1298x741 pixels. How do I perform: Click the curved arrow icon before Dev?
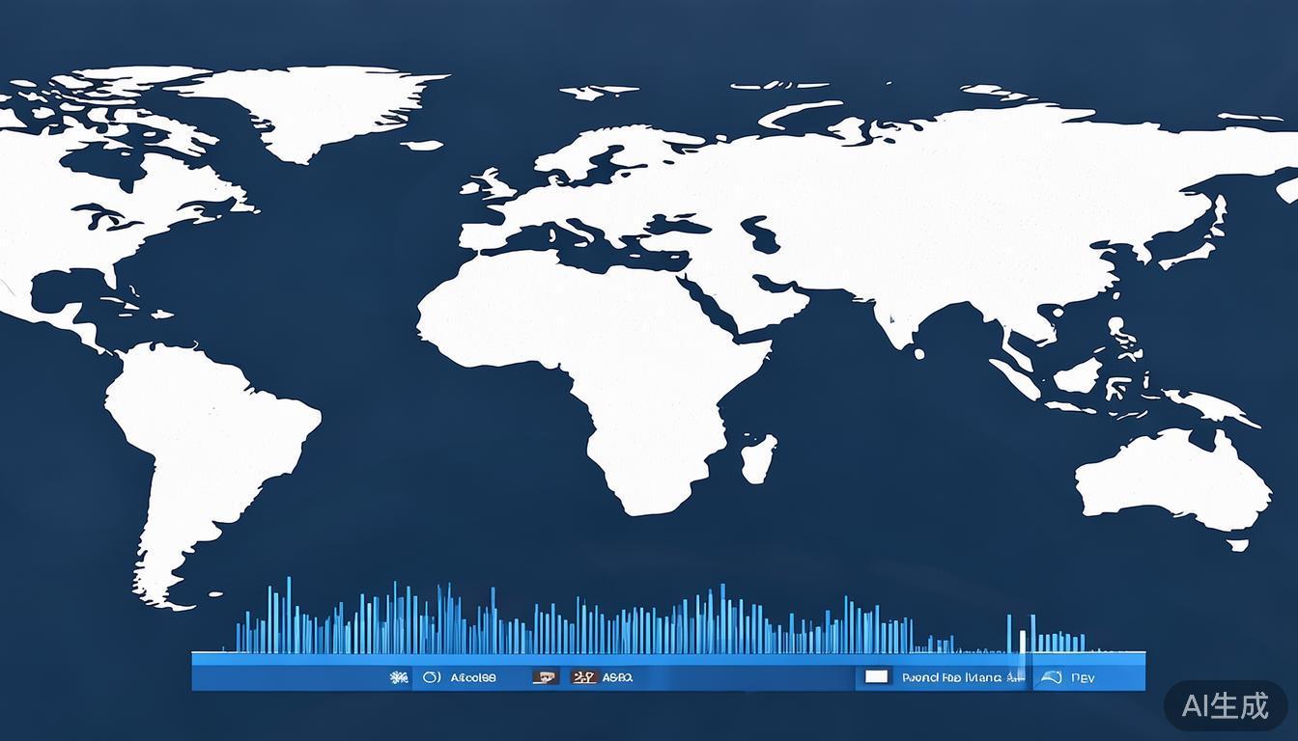click(x=1050, y=677)
